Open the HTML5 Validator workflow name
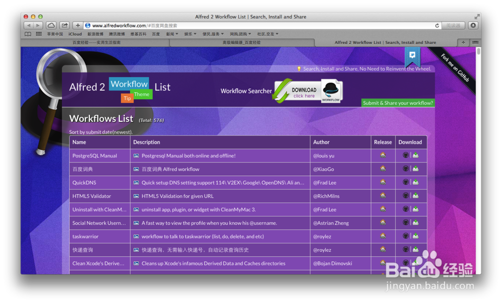Screen dimensions: 502x303 [91, 196]
